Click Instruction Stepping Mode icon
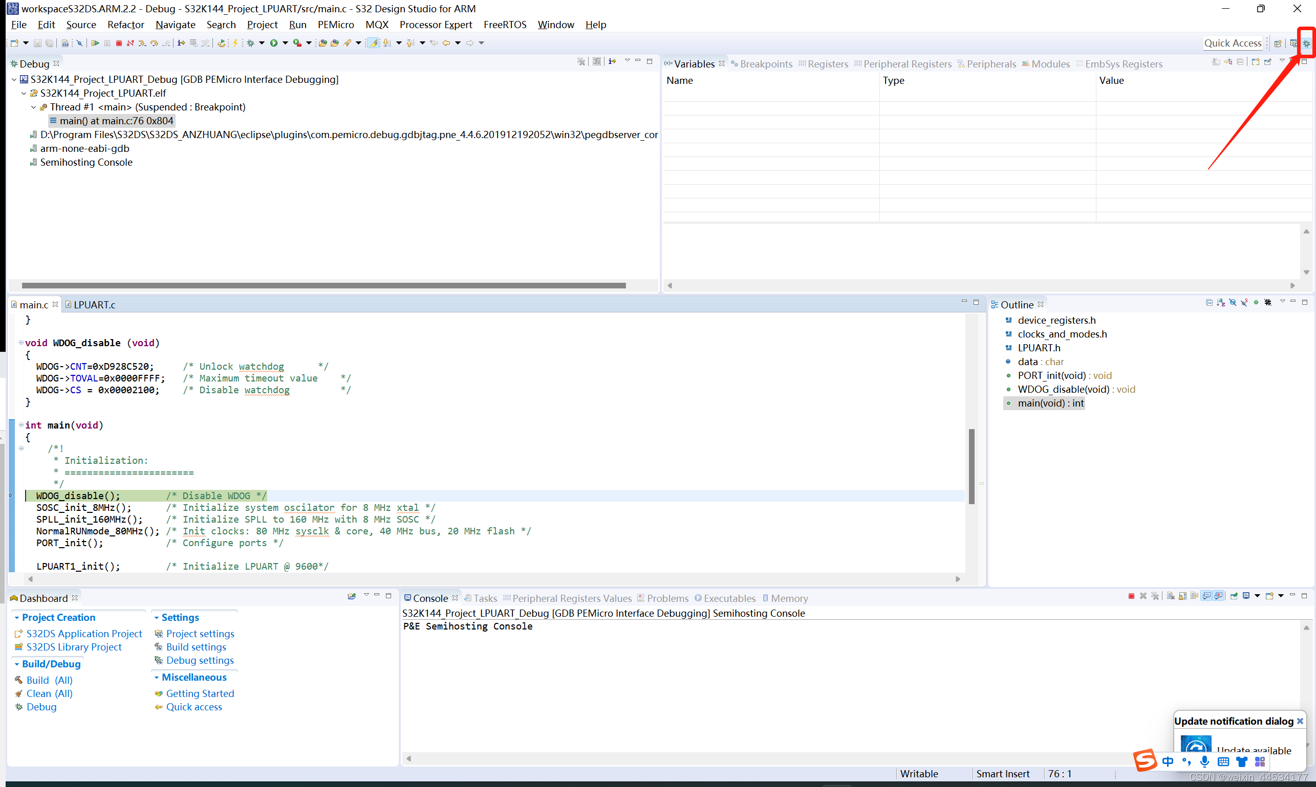Image resolution: width=1316 pixels, height=787 pixels. click(x=182, y=43)
